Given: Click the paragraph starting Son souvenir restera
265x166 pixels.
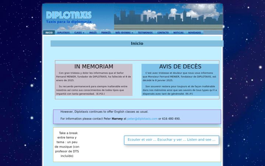Looking at the screenshot, I should click(x=180, y=90).
